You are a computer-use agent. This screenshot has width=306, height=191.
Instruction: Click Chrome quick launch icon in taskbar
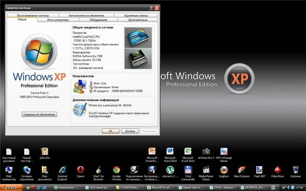pos(28,188)
